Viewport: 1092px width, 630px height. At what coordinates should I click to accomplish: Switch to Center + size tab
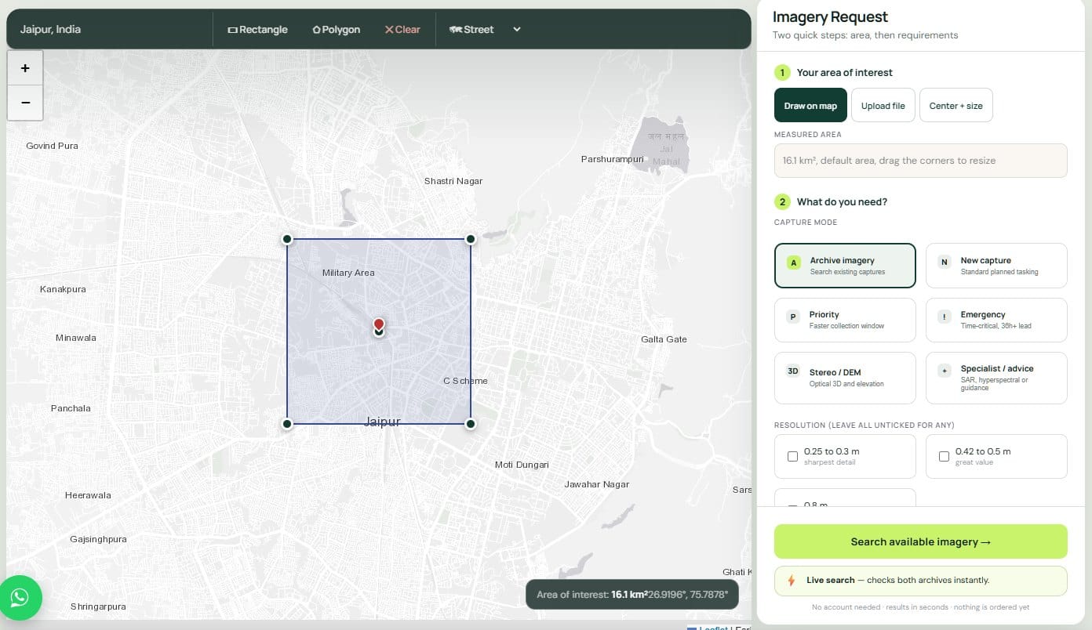pyautogui.click(x=955, y=106)
